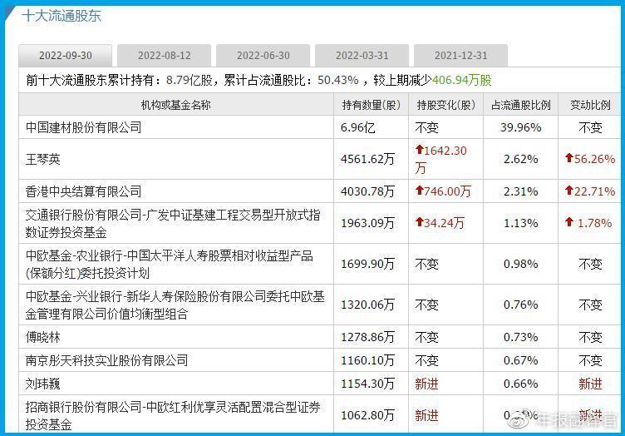Click the 22.71% change ratio
The width and height of the screenshot is (625, 436).
pyautogui.click(x=594, y=191)
